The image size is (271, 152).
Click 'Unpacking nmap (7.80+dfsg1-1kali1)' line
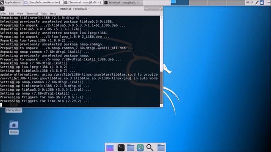38,63
